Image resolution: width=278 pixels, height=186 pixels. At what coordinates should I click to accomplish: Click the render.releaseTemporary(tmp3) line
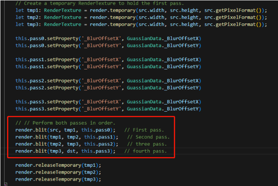pyautogui.click(x=58, y=179)
